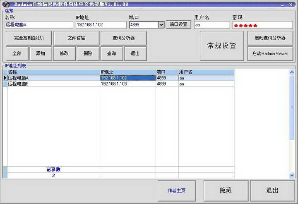Viewport: 298px width, 204px height.
Task: Click the 名称 name input field
Action: (39, 25)
